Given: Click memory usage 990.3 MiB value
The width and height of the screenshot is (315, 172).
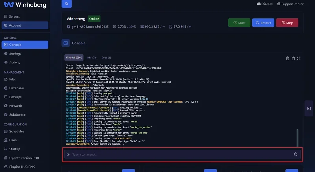Looking at the screenshot, I should click(152, 27).
